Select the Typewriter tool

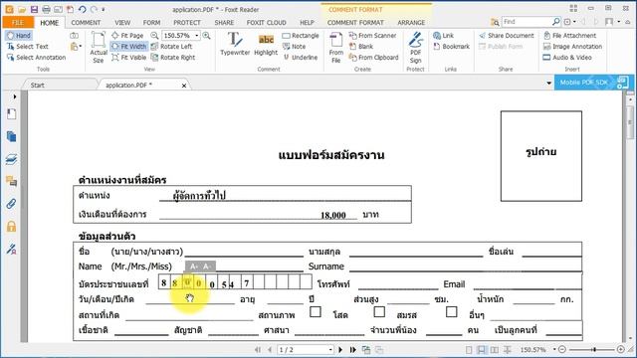click(235, 44)
